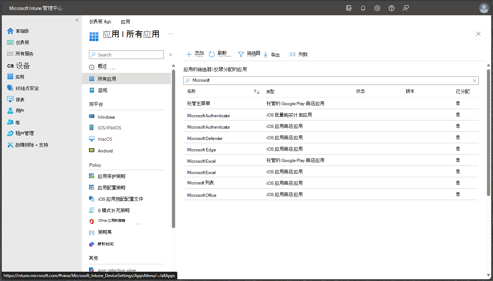Open the Microsoft Edge app row
493x281 pixels.
[x=201, y=150]
